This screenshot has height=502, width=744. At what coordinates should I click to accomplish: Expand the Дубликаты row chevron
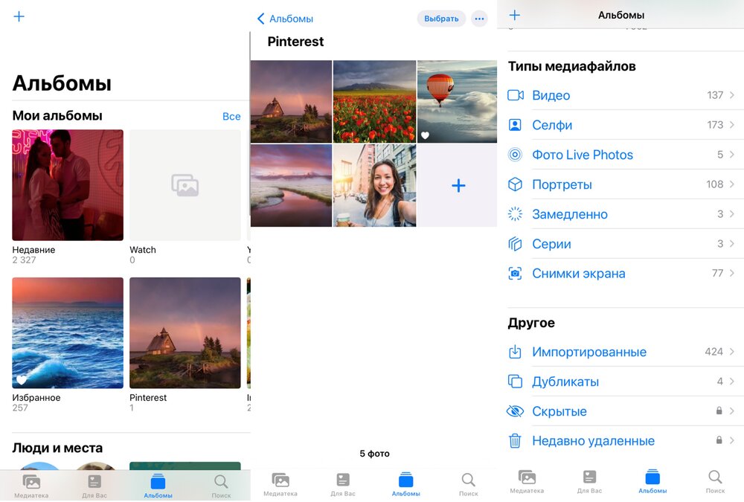click(x=732, y=382)
